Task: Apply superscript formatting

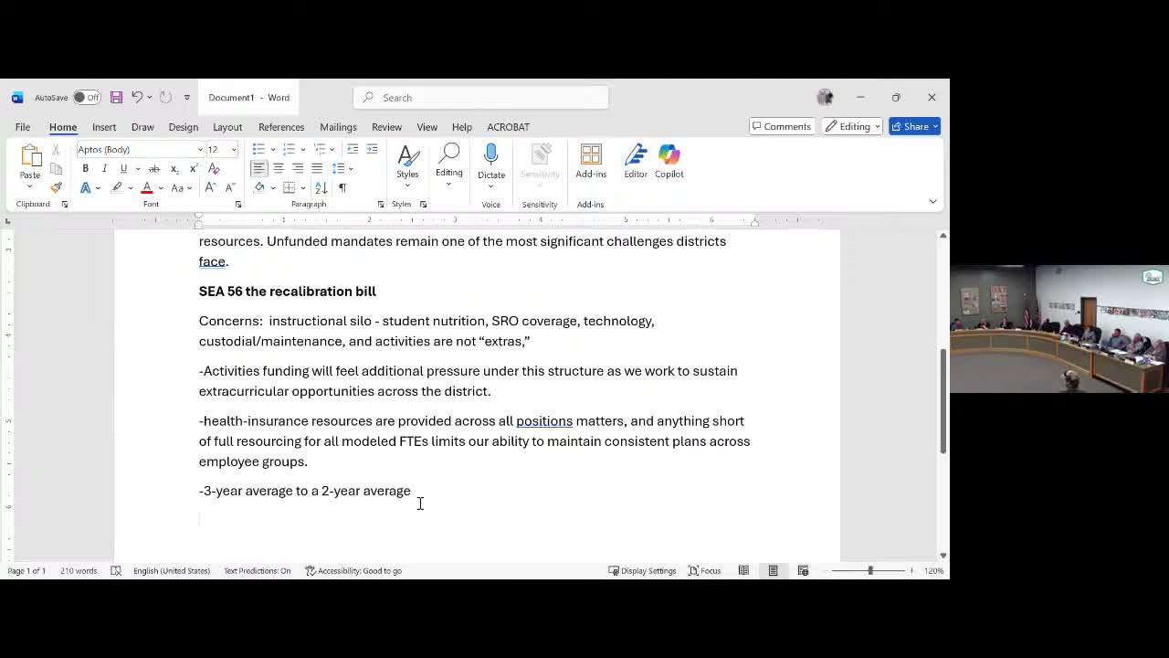Action: (193, 169)
